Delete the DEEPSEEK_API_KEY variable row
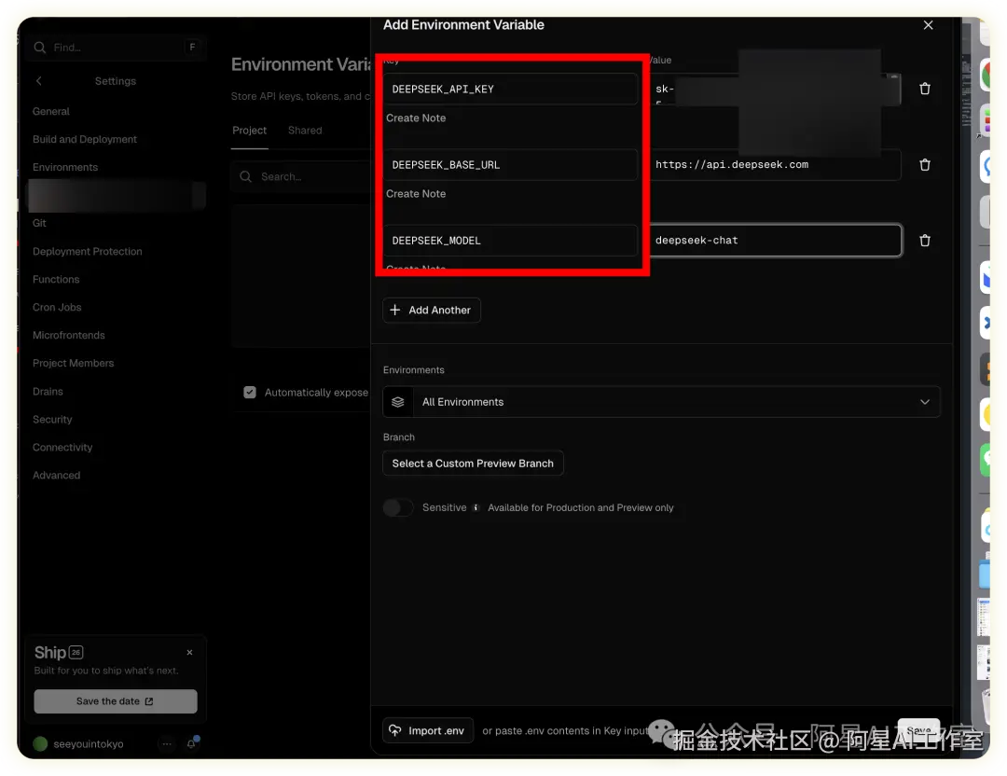The width and height of the screenshot is (1007, 776). click(x=925, y=89)
